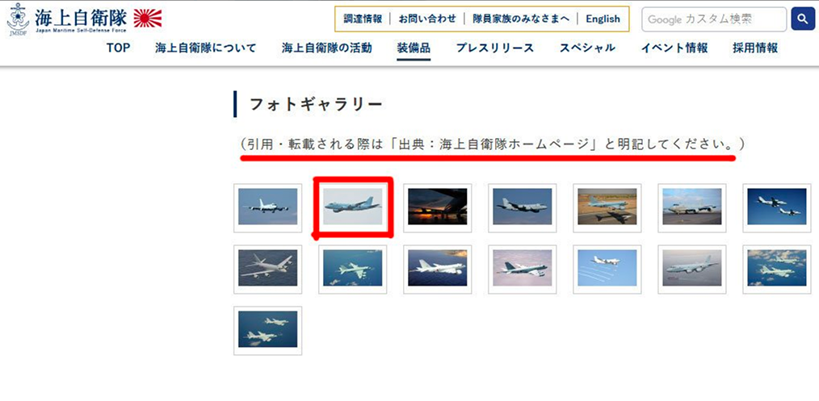Open the 装備品 menu item
Screen dimensions: 819x401
pyautogui.click(x=414, y=48)
